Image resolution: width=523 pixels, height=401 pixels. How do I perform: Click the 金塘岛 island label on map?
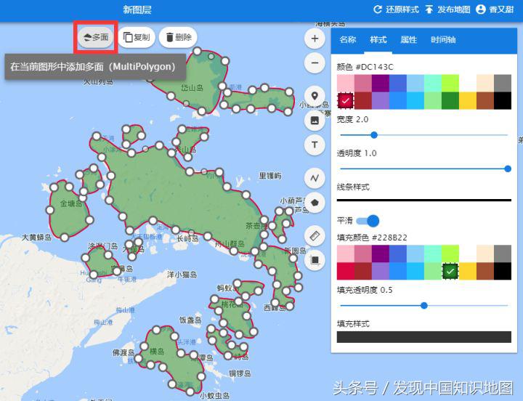[71, 203]
